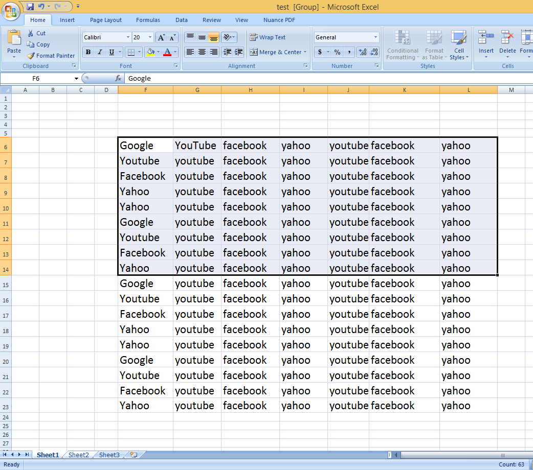Increase decimal places
The height and width of the screenshot is (470, 533).
(363, 52)
